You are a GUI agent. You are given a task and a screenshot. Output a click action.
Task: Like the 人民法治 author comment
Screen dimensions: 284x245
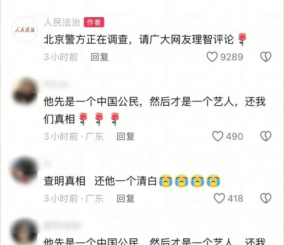(212, 57)
